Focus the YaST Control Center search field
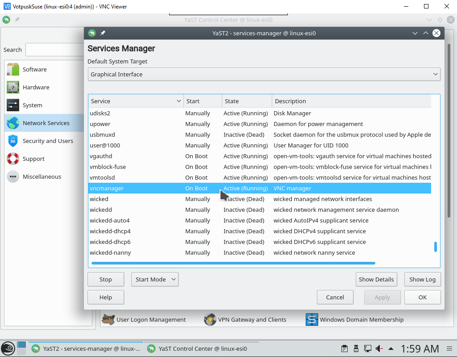 tap(55, 50)
